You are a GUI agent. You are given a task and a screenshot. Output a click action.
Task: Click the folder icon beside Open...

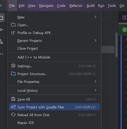pyautogui.click(x=13, y=25)
